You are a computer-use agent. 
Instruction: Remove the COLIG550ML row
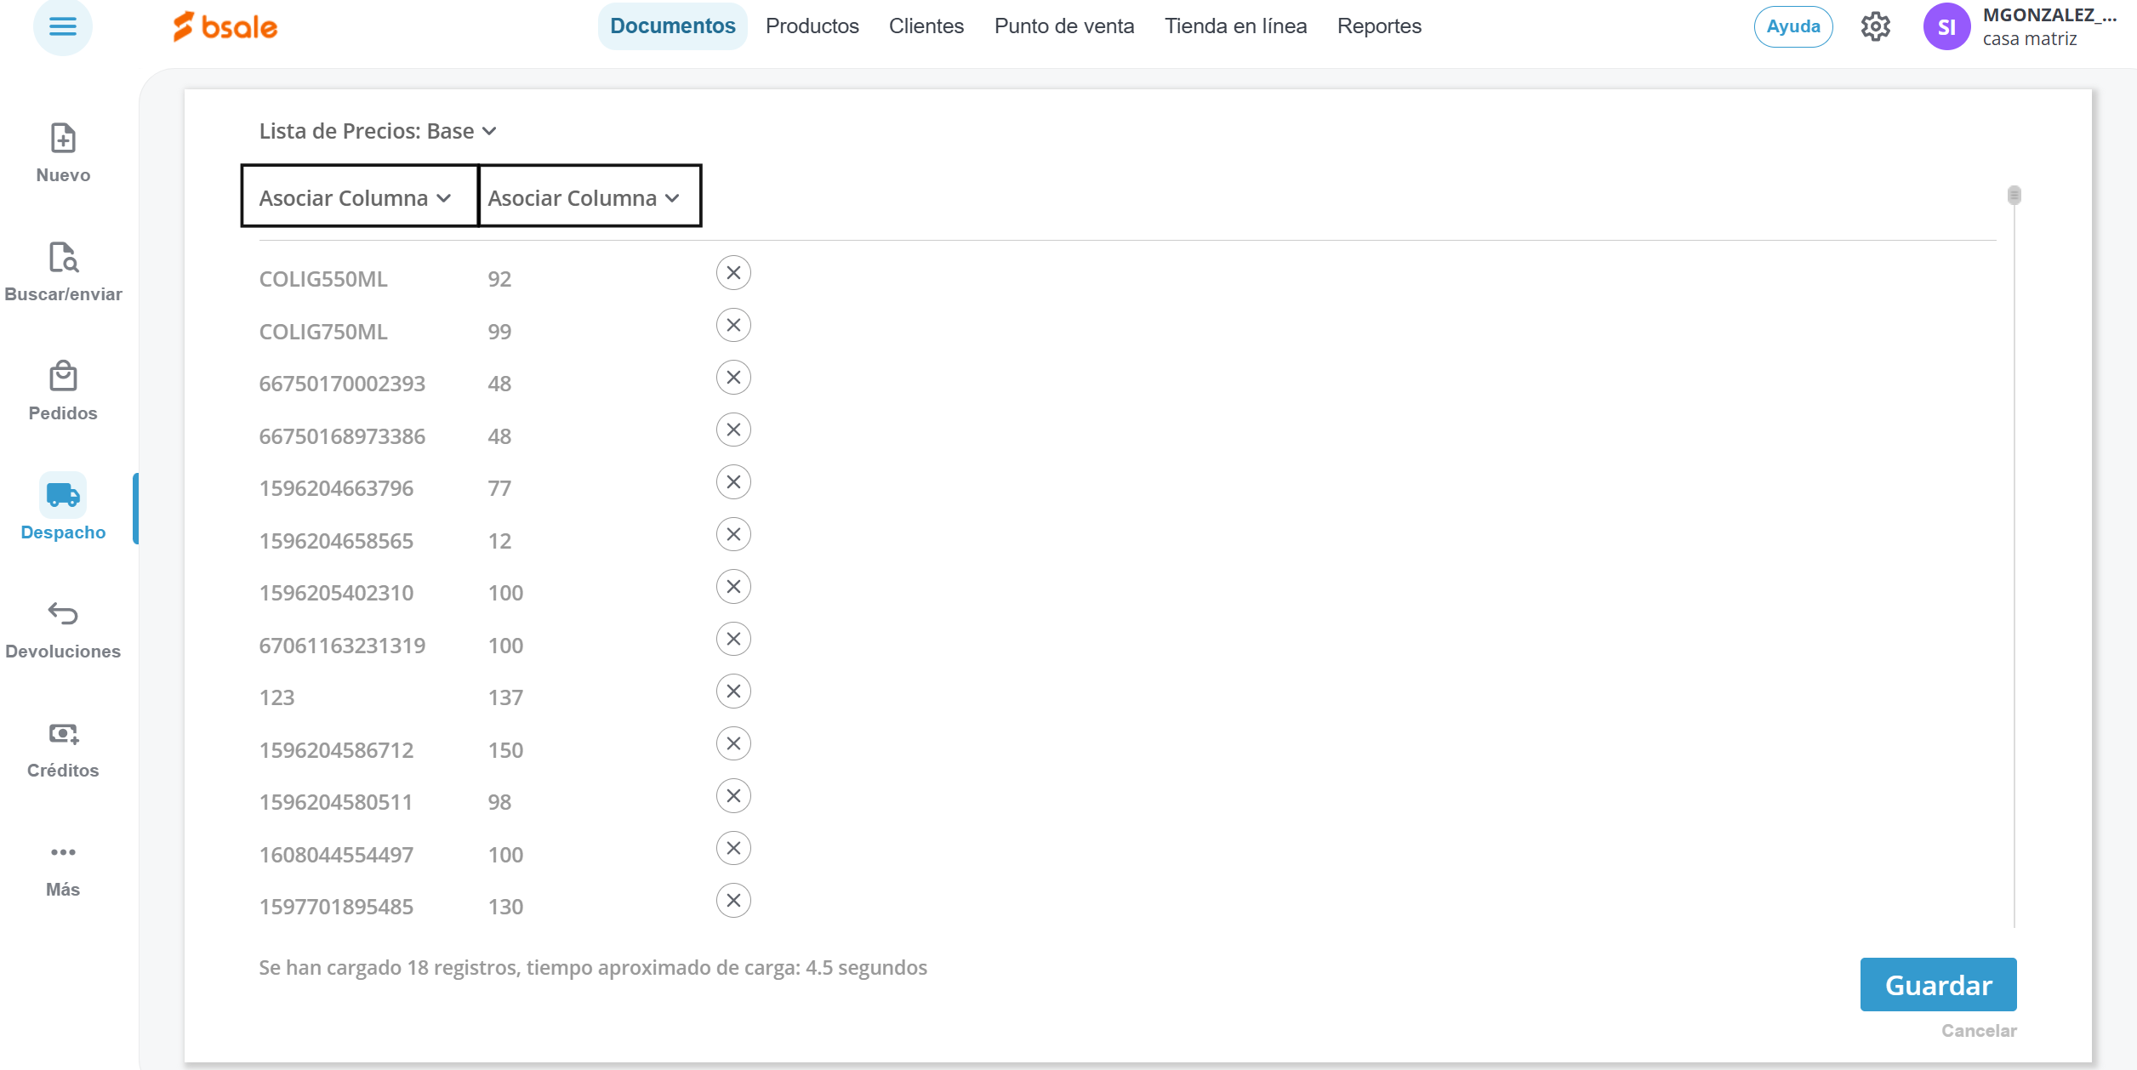tap(733, 273)
